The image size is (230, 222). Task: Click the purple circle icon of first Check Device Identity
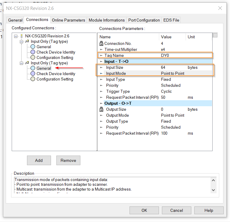pyautogui.click(x=33, y=52)
